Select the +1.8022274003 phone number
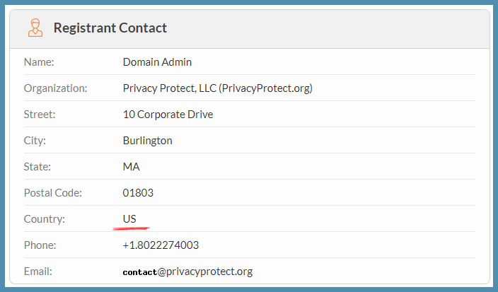498x292 pixels. pyautogui.click(x=161, y=245)
